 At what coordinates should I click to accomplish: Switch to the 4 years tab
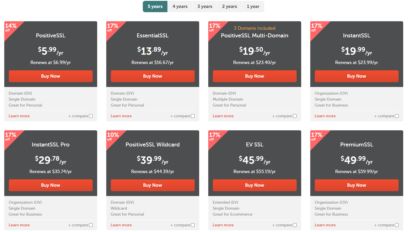[x=180, y=7]
